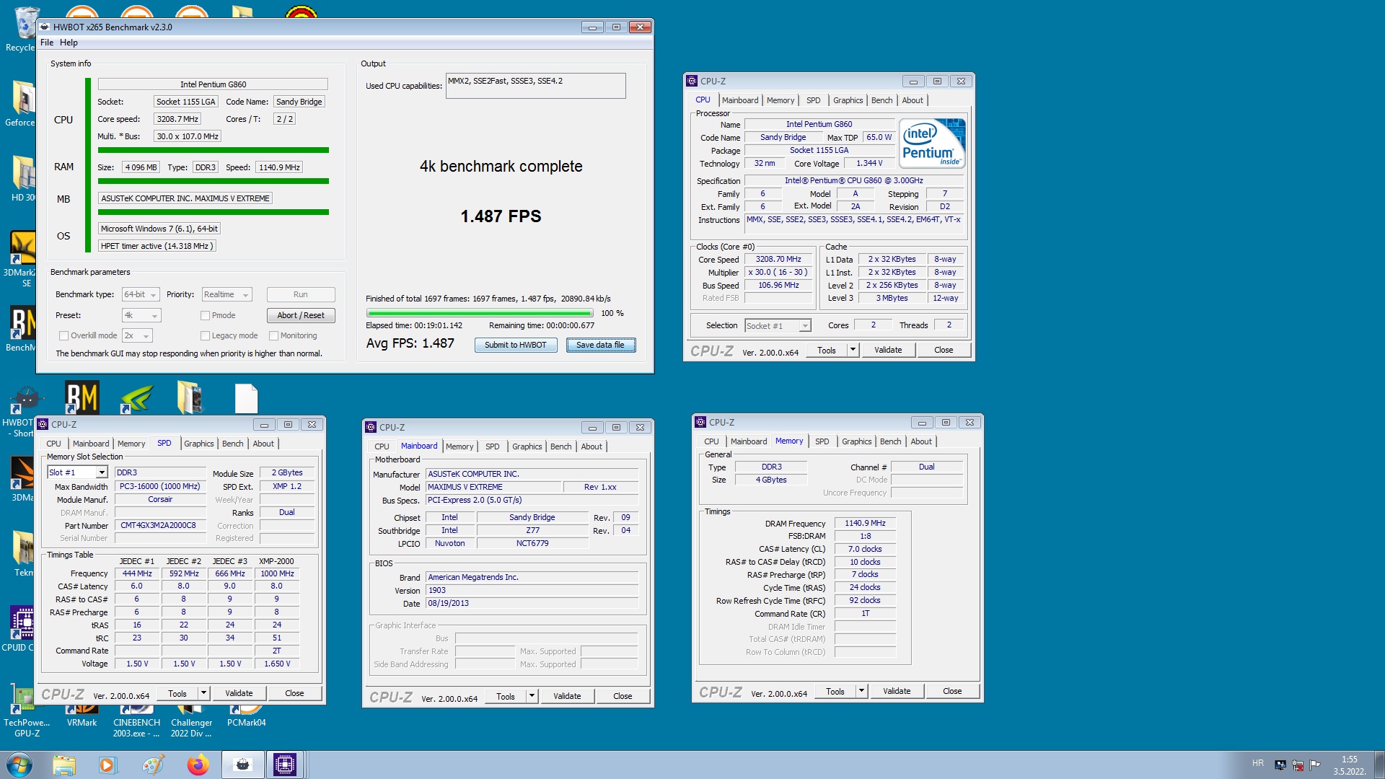Launch Firefox from the taskbar

[197, 765]
